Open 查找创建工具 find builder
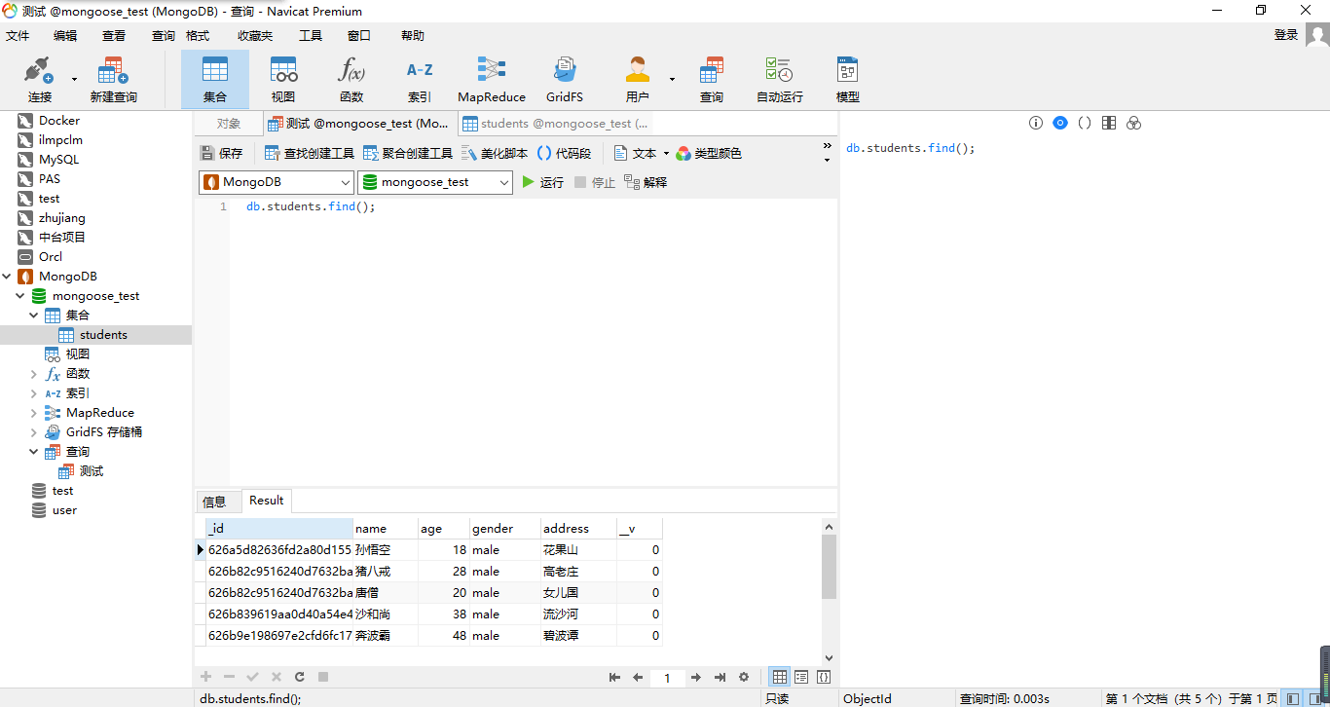The height and width of the screenshot is (707, 1330). click(x=310, y=153)
